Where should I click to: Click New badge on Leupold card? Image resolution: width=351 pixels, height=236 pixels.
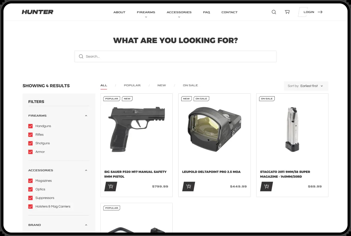pos(187,99)
